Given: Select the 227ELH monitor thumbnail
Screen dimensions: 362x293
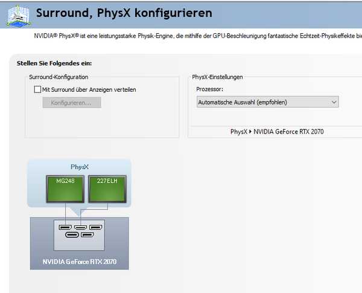Looking at the screenshot, I should [x=107, y=189].
